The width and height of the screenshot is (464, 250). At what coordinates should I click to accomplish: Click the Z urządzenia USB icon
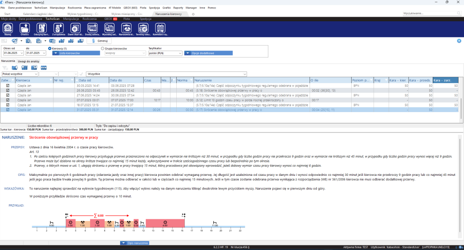coord(58,29)
